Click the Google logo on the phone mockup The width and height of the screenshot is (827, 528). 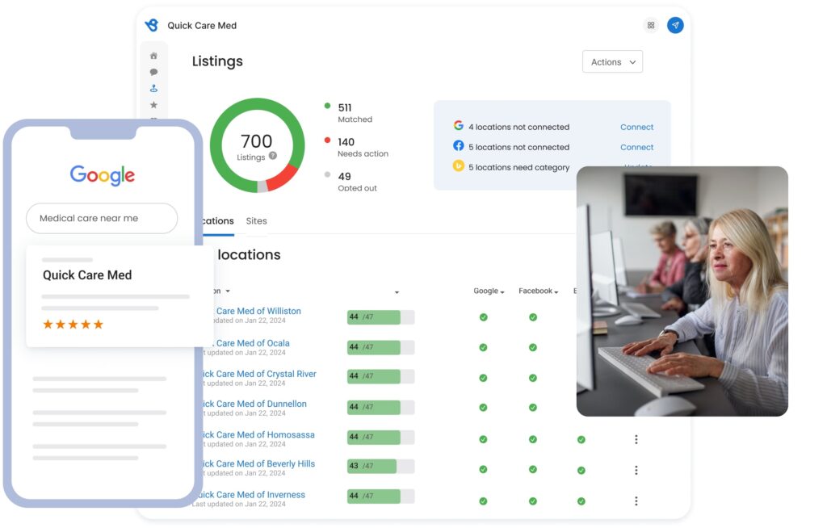coord(103,176)
